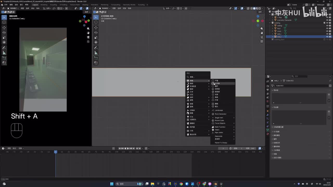Add a Plane (平面) mesh
Image resolution: width=333 pixels, height=187 pixels.
[x=223, y=81]
